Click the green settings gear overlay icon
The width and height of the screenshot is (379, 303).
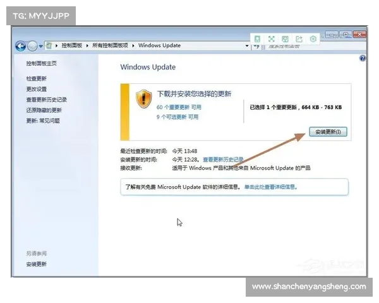coord(313,39)
